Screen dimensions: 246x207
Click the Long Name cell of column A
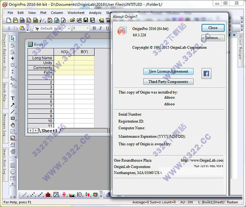[x=64, y=58]
